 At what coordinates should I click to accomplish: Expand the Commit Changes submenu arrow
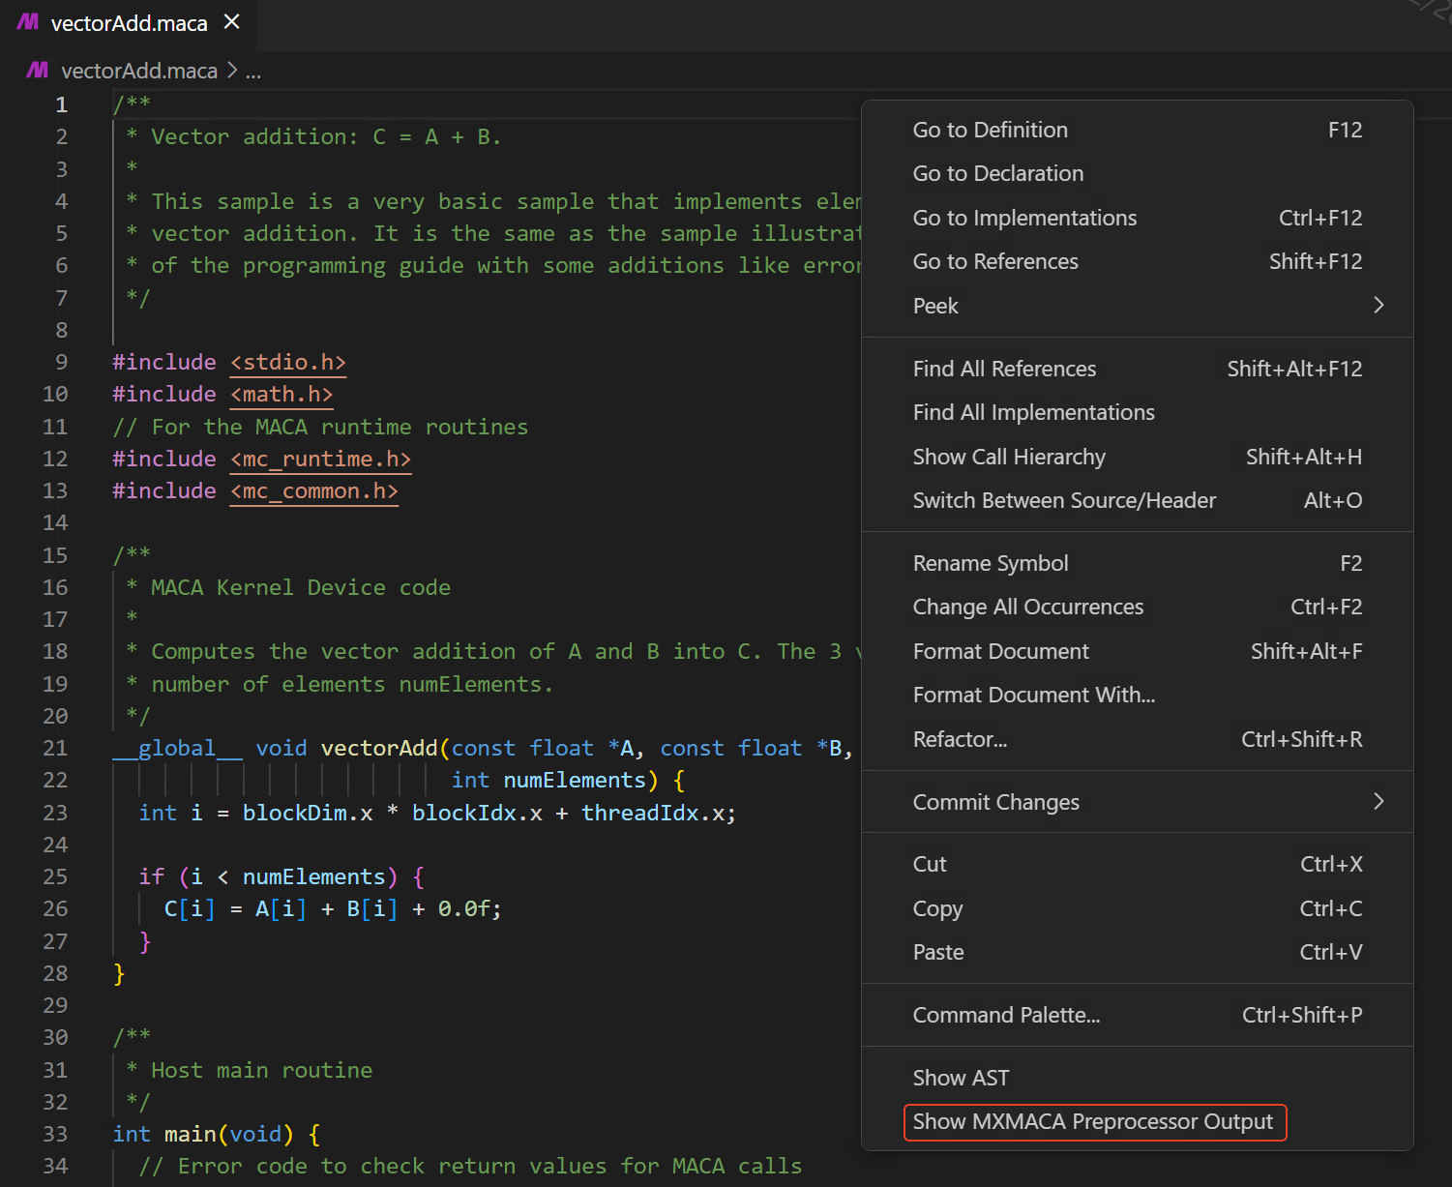1378,802
